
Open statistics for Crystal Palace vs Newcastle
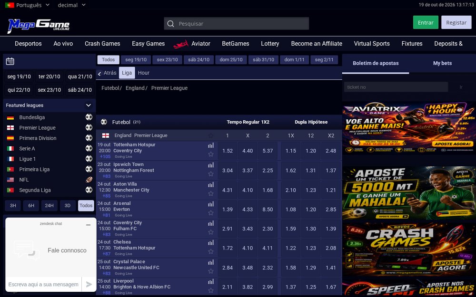211,262
